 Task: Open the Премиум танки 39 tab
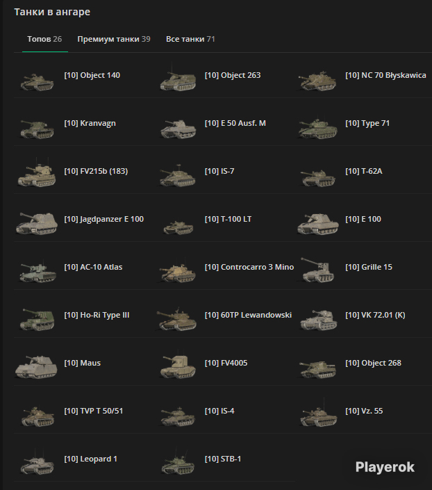[x=114, y=39]
